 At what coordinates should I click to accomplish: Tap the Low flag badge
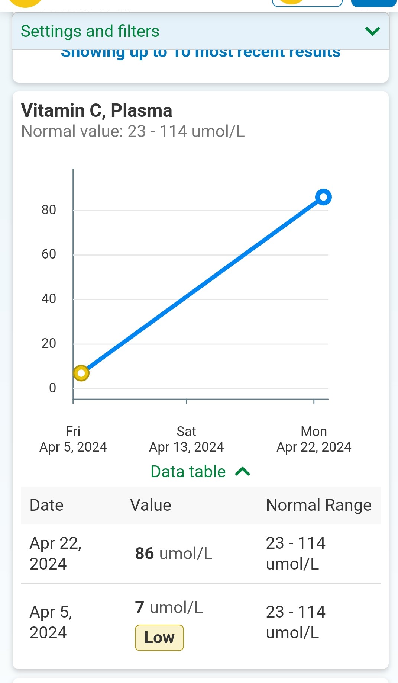[x=159, y=638]
